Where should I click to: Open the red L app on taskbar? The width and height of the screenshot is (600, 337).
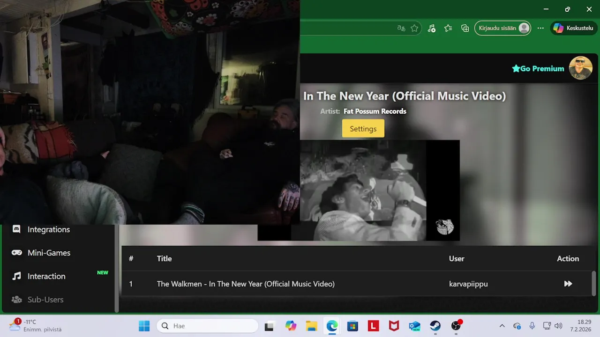[x=373, y=326]
